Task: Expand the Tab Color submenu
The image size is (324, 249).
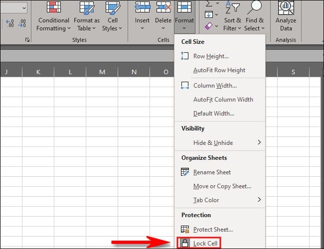Action: pos(220,200)
